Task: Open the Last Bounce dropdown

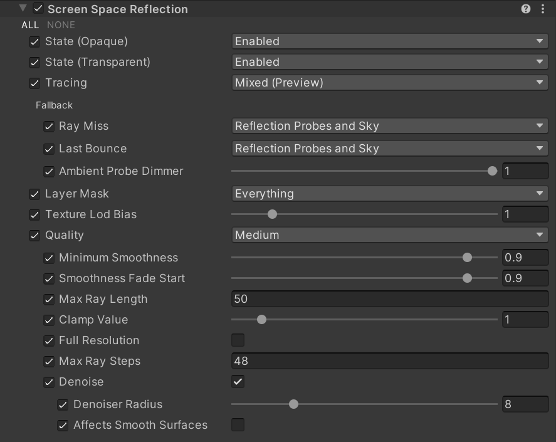Action: [x=390, y=149]
